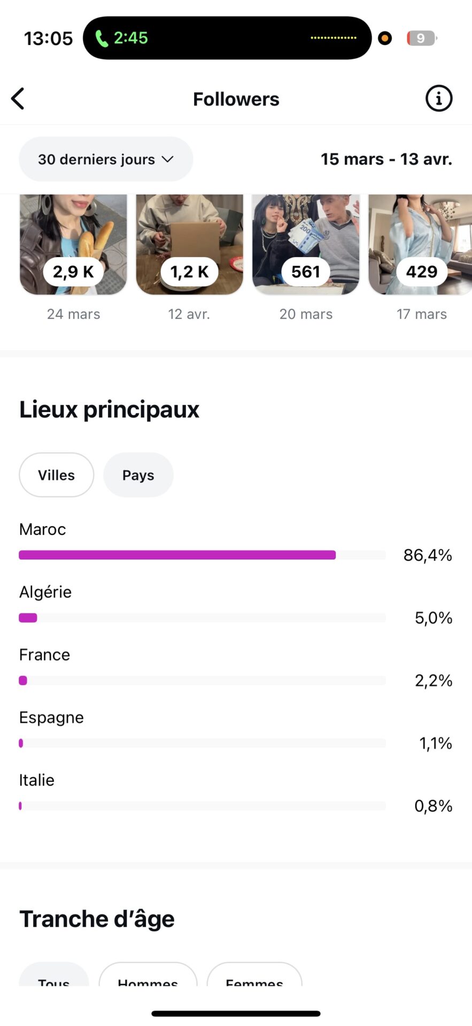Open the info icon on Followers
Image resolution: width=472 pixels, height=1026 pixels.
(x=438, y=99)
